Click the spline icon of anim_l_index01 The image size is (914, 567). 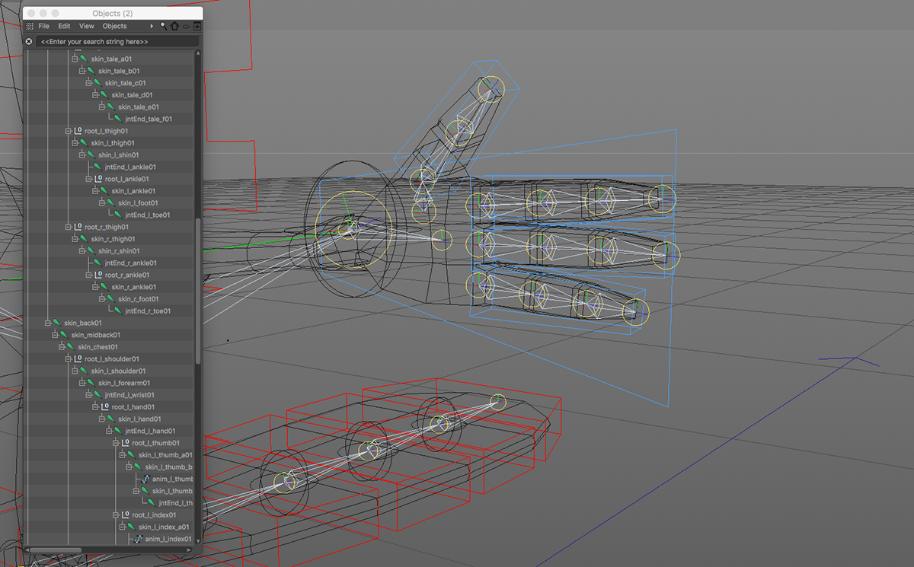pyautogui.click(x=139, y=539)
